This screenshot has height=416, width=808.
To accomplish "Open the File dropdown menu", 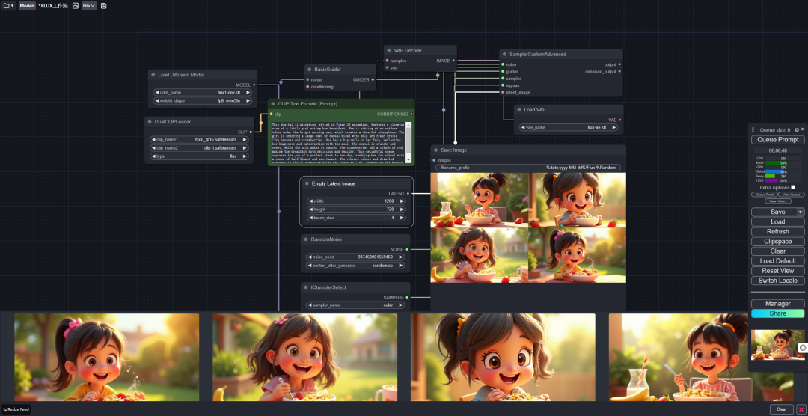I will [x=88, y=5].
